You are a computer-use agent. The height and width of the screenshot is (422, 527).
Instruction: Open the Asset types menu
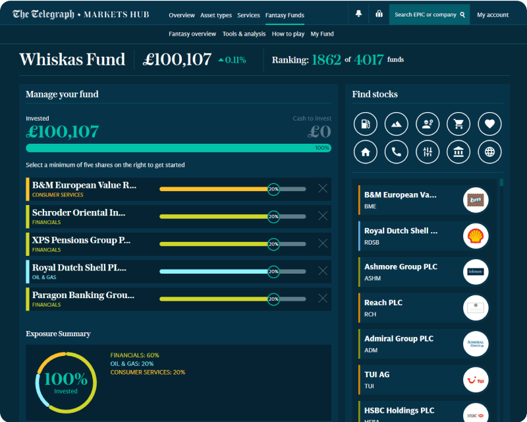[x=216, y=15]
